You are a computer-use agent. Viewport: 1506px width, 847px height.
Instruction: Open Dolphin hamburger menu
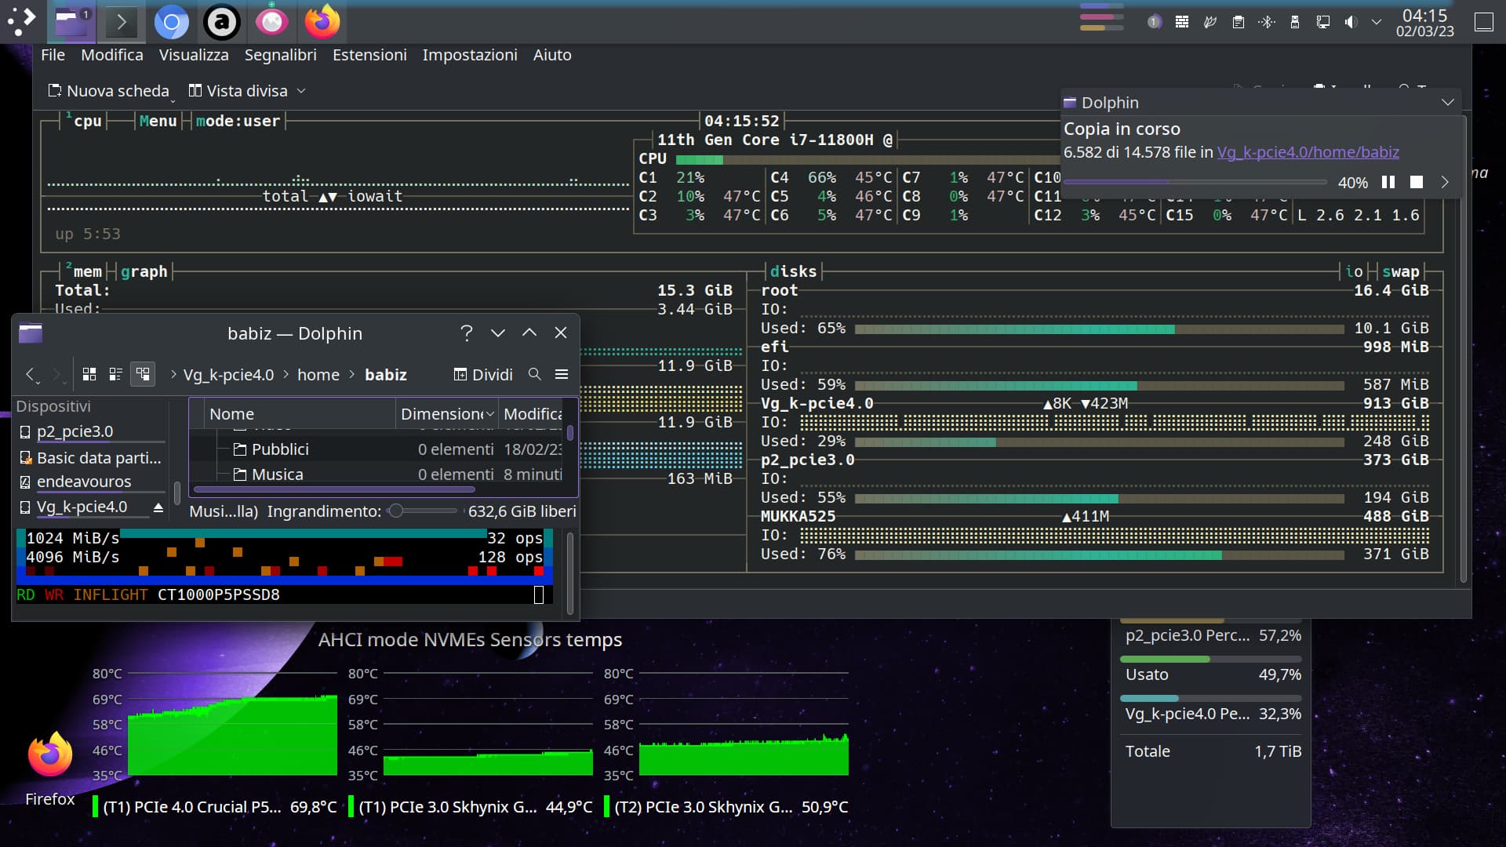click(562, 375)
